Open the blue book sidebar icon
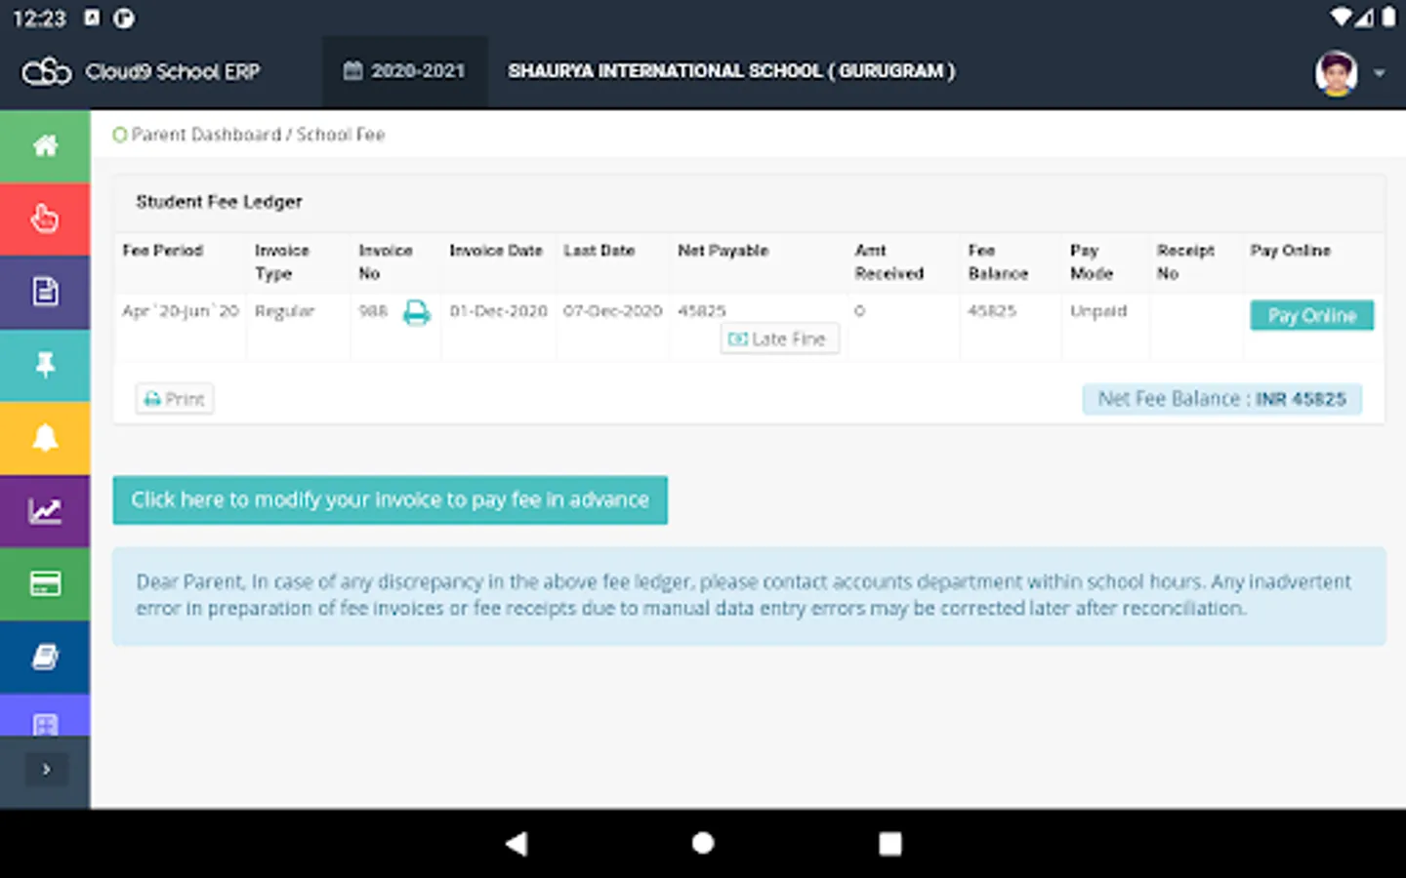This screenshot has width=1406, height=878. (x=45, y=658)
